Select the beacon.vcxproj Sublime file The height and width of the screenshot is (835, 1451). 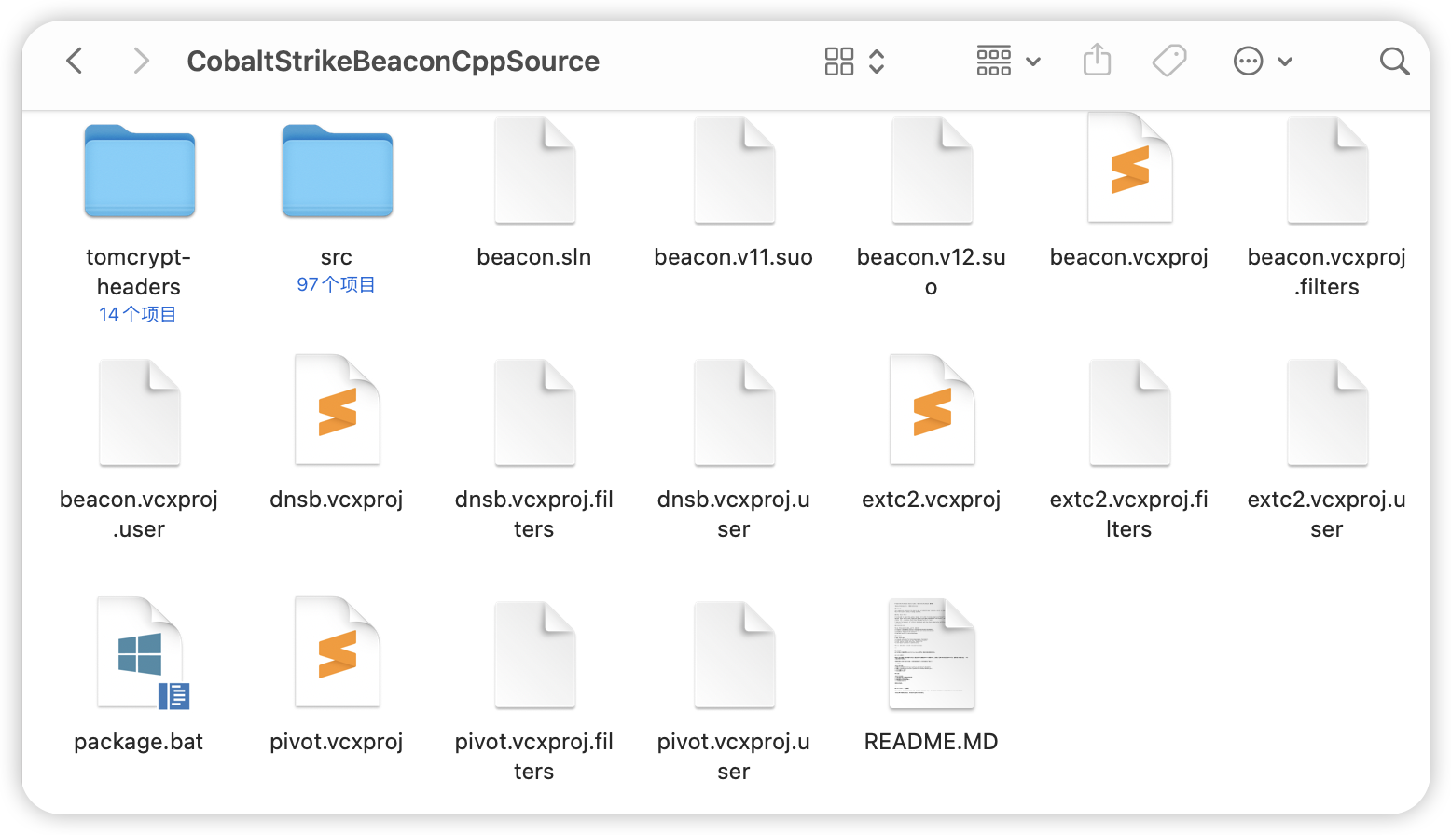[1129, 170]
